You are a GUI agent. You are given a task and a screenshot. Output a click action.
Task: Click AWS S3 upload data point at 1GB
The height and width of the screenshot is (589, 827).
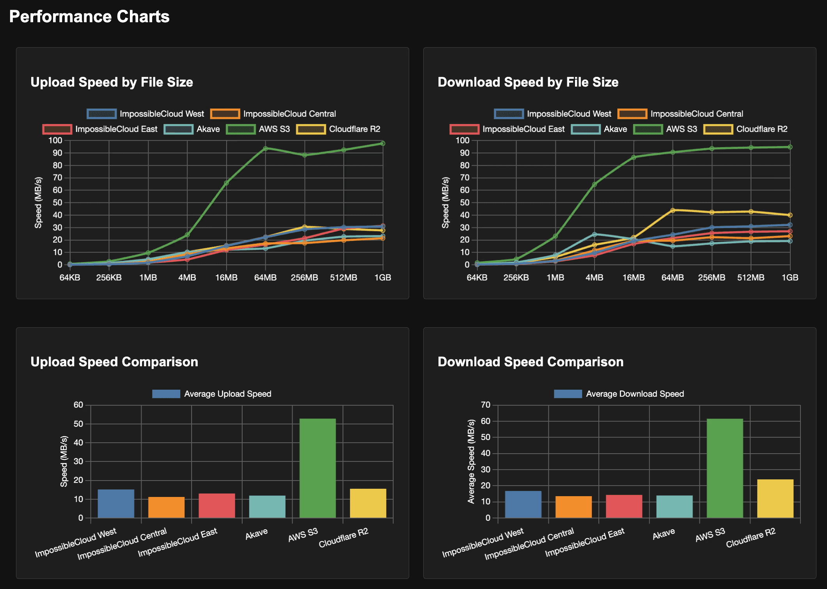coord(383,144)
